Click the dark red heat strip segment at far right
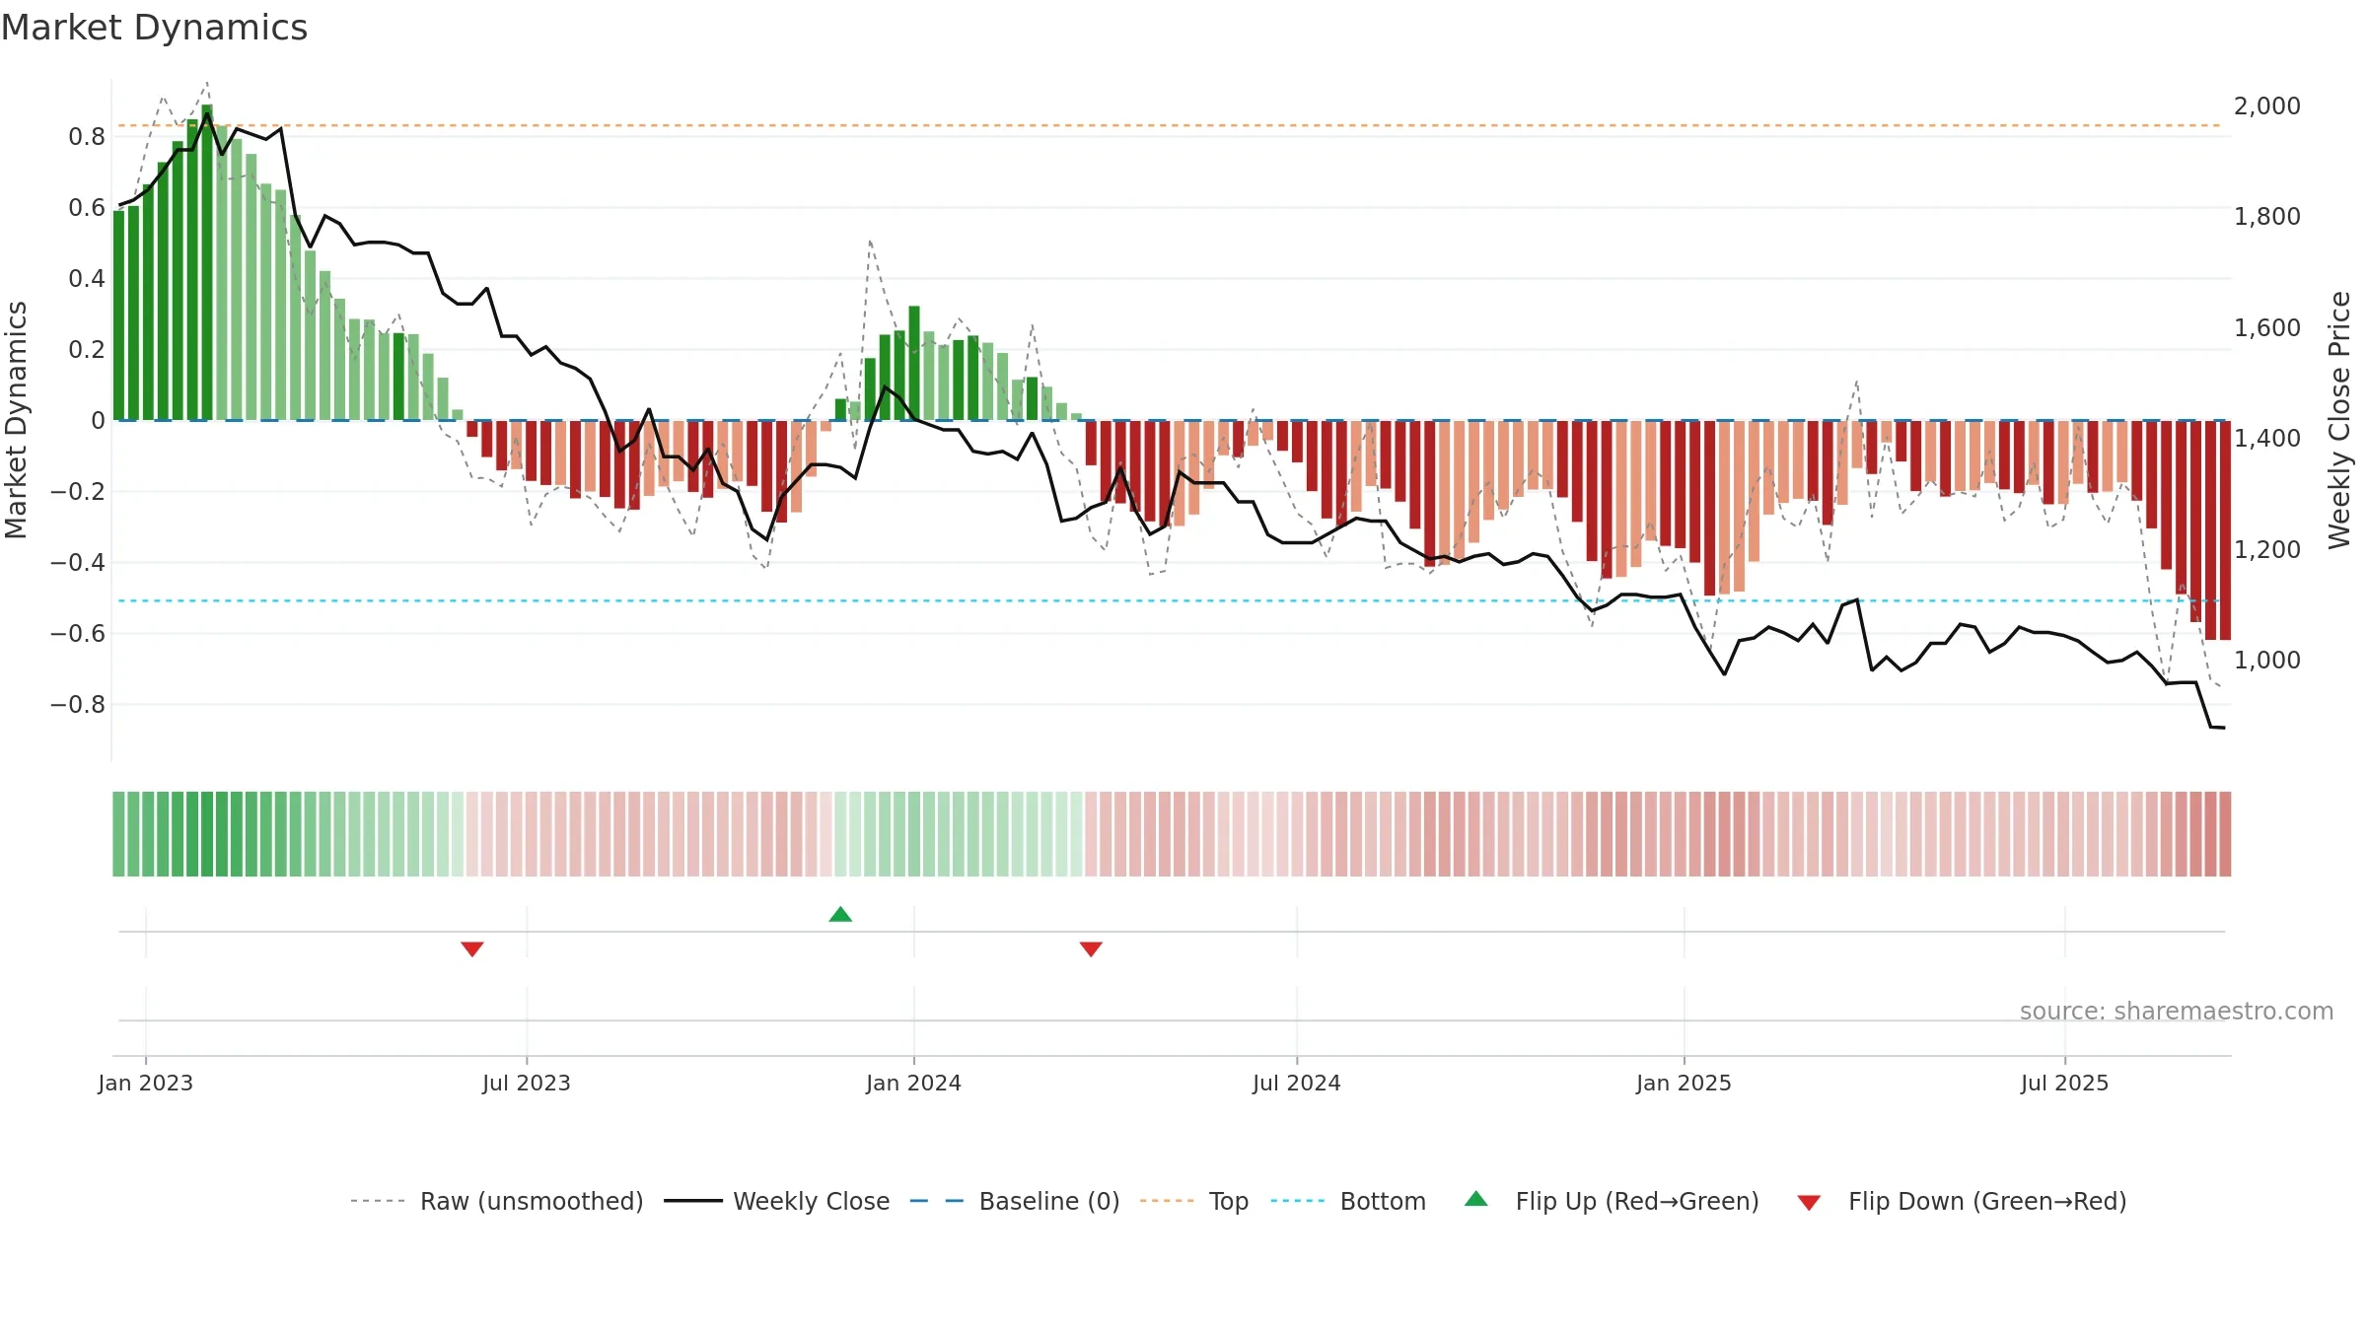This screenshot has height=1331, width=2367. (2225, 834)
